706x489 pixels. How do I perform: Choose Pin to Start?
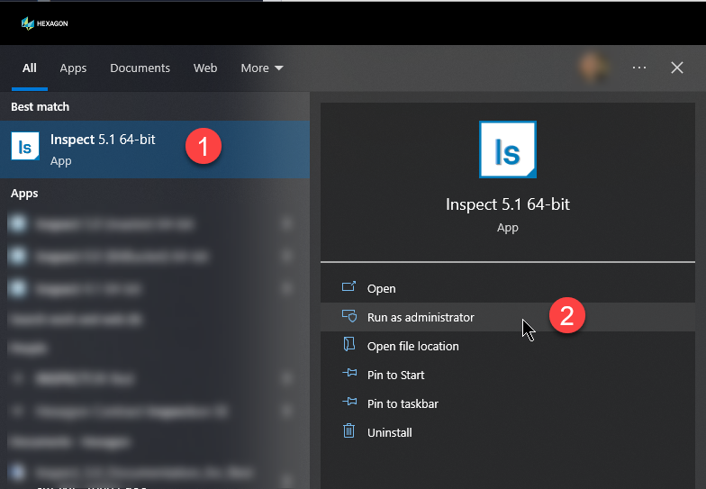pos(508,375)
